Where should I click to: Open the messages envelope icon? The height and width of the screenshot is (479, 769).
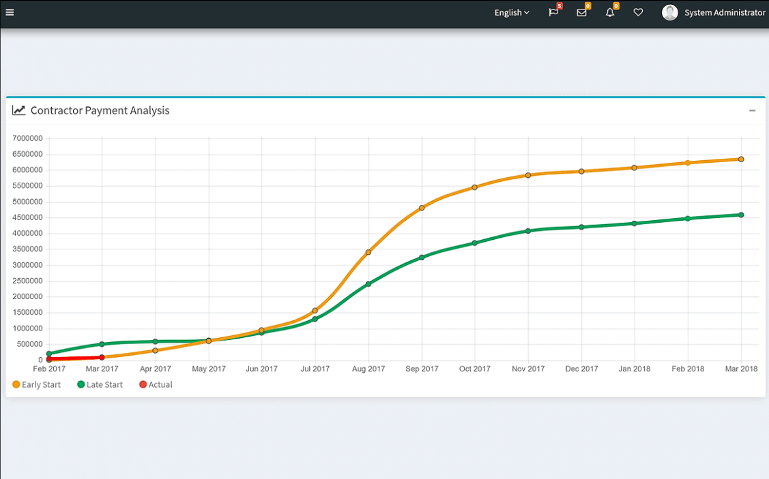(581, 12)
